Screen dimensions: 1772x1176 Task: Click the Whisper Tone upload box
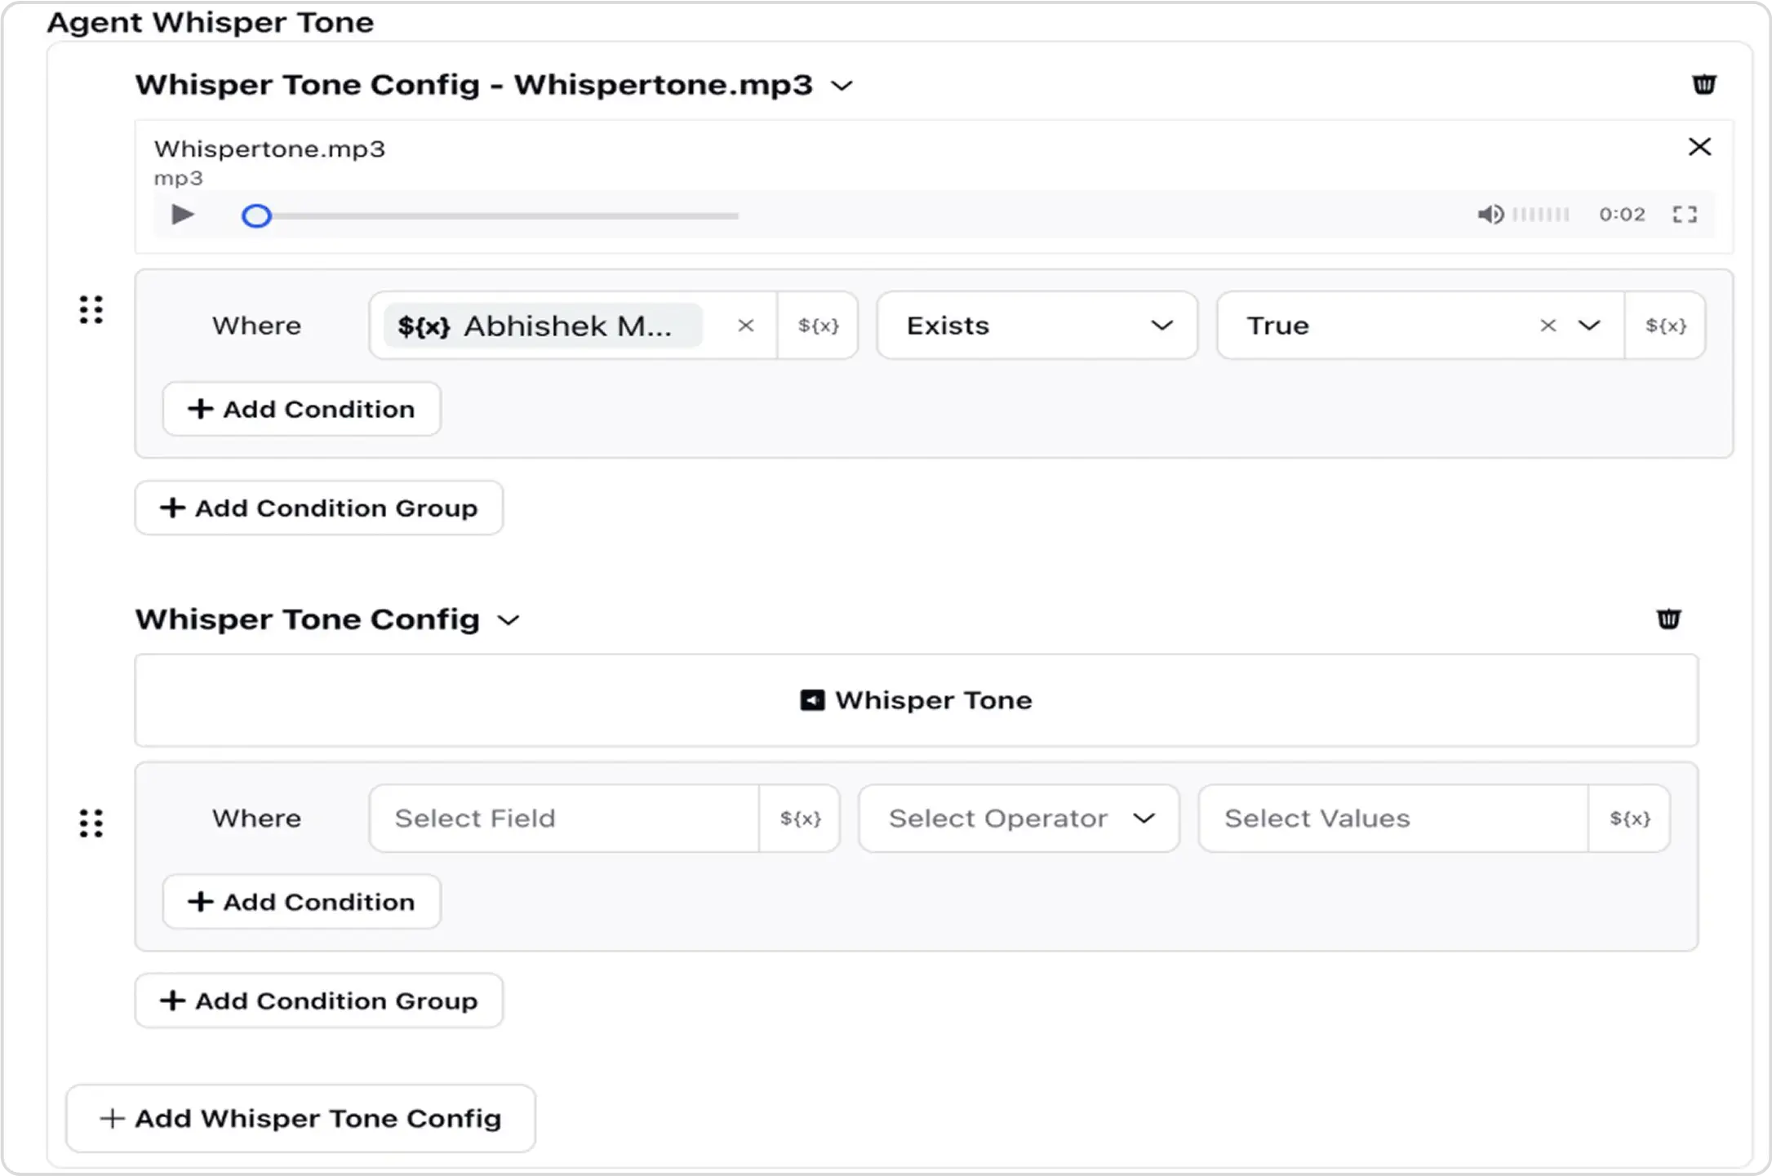click(917, 700)
